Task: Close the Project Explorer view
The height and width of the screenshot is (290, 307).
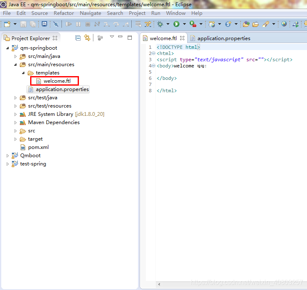Action: tap(55, 38)
